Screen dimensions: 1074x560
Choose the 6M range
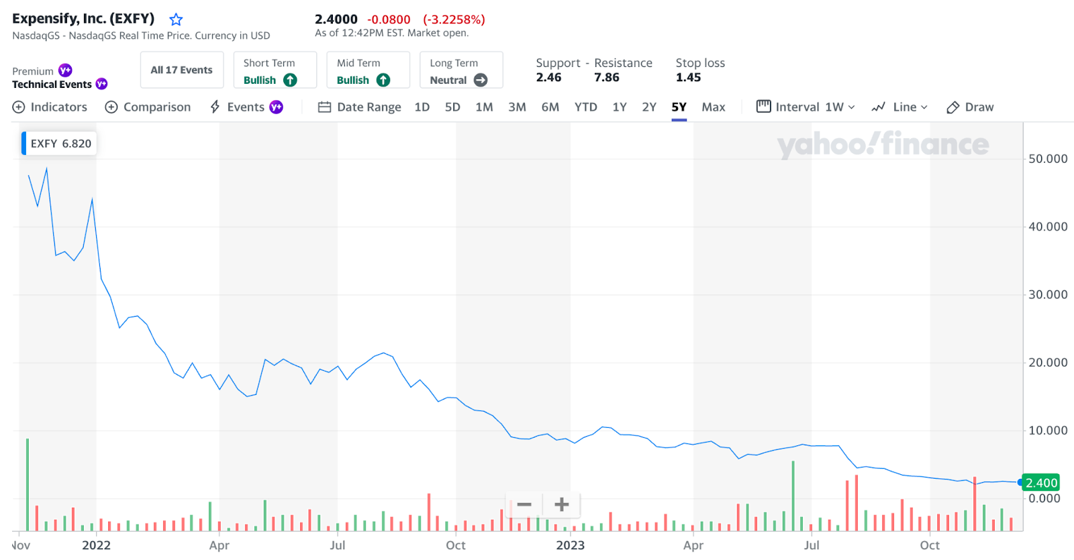tap(550, 107)
